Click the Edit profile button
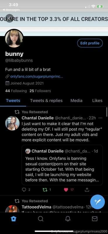The image size is (108, 234). (x=90, y=43)
